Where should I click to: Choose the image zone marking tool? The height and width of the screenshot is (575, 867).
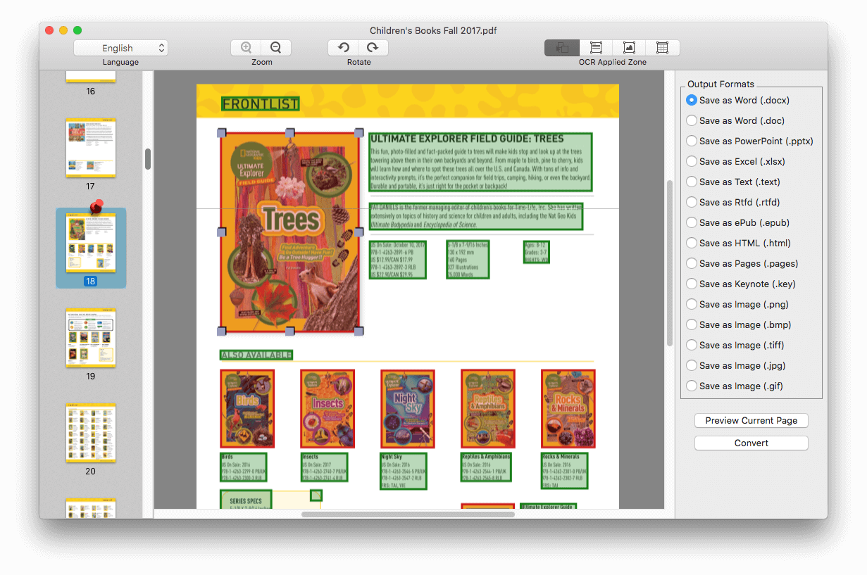click(x=629, y=48)
